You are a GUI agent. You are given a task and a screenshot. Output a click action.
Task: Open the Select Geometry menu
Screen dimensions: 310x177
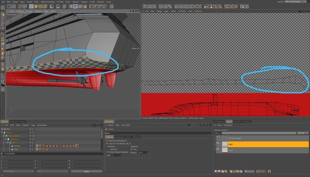47,2
